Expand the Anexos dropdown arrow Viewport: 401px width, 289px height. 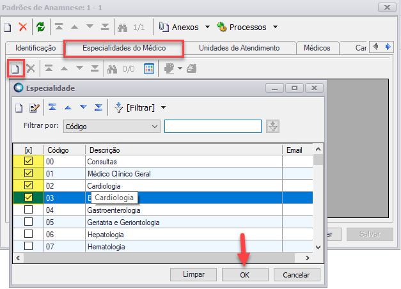coord(207,27)
